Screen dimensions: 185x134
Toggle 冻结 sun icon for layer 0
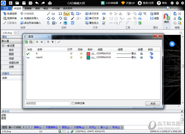point(81,53)
